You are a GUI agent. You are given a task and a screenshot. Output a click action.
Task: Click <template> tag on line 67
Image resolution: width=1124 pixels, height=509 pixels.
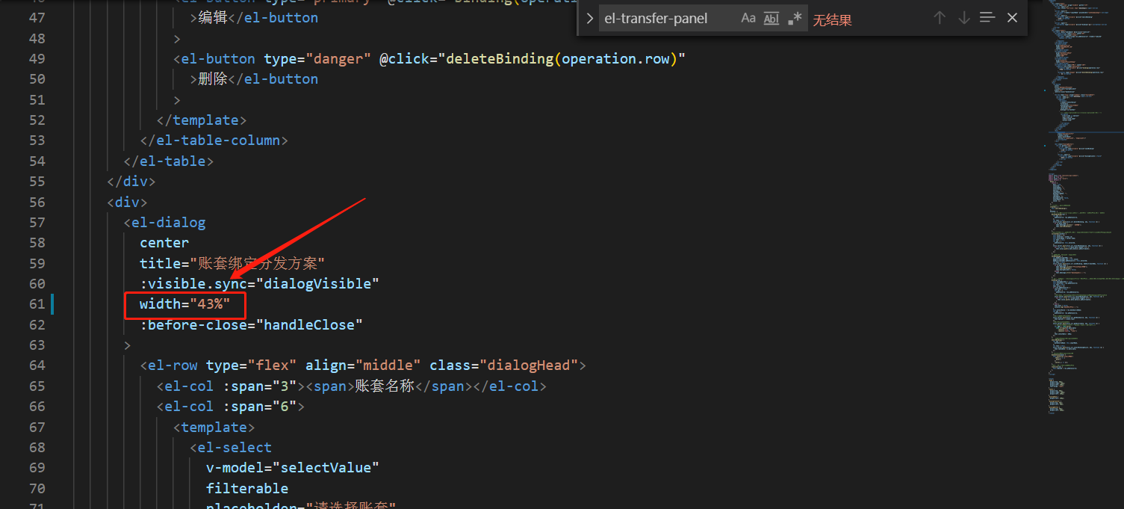click(214, 427)
